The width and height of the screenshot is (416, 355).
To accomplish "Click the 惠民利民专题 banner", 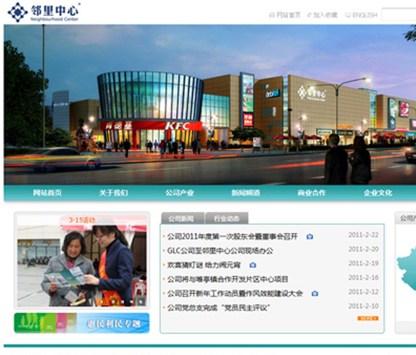I will tap(82, 323).
